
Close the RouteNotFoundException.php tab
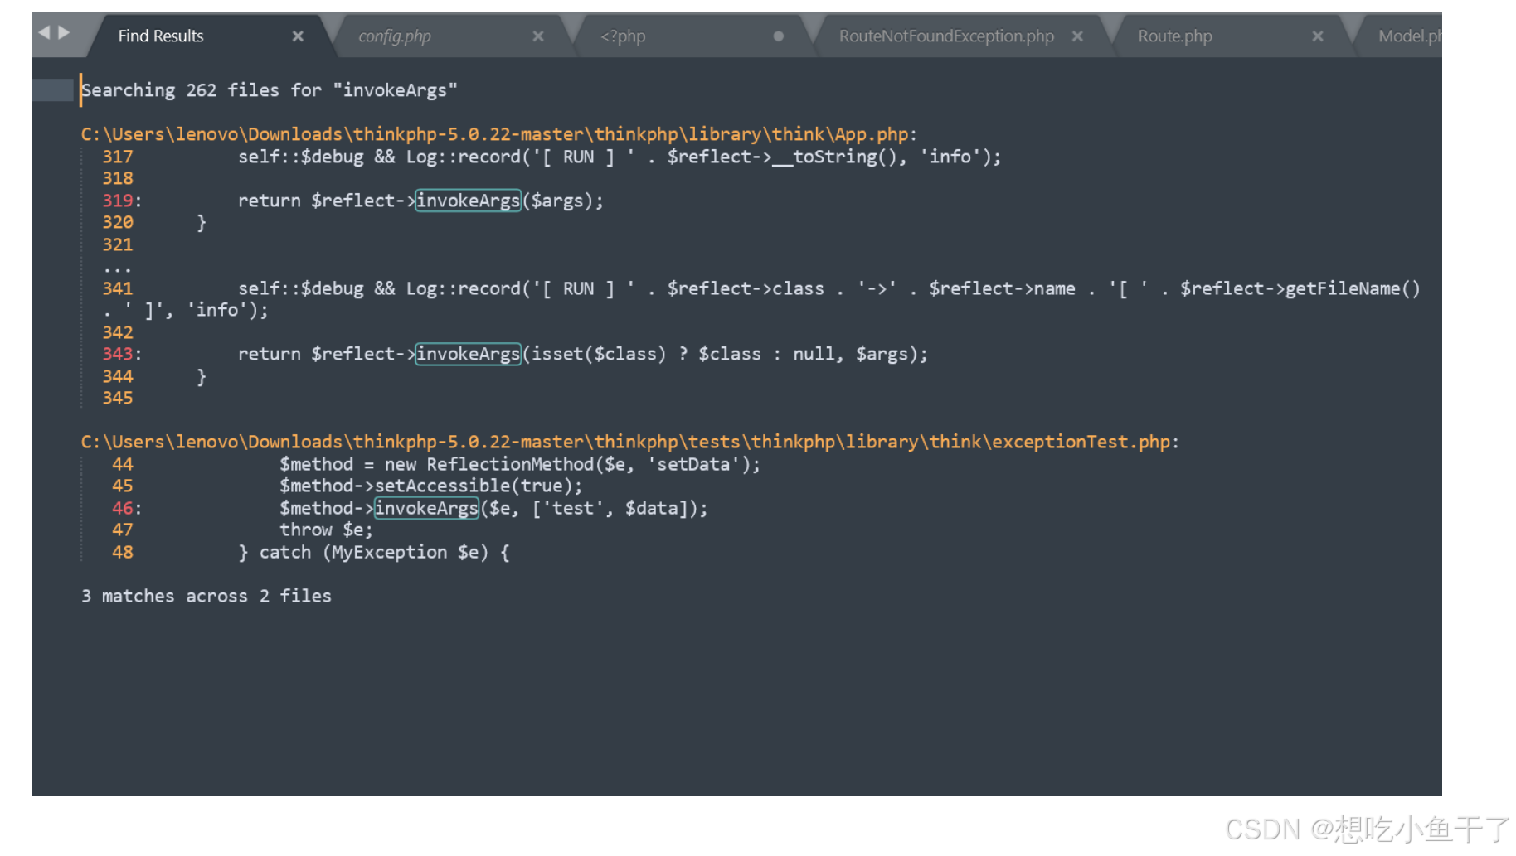(x=1077, y=36)
